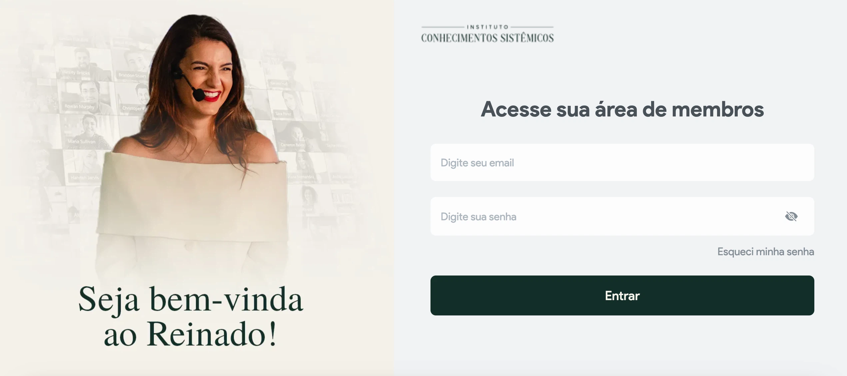Open the 'Esqueci minha senha' link
The height and width of the screenshot is (376, 847).
pos(765,252)
